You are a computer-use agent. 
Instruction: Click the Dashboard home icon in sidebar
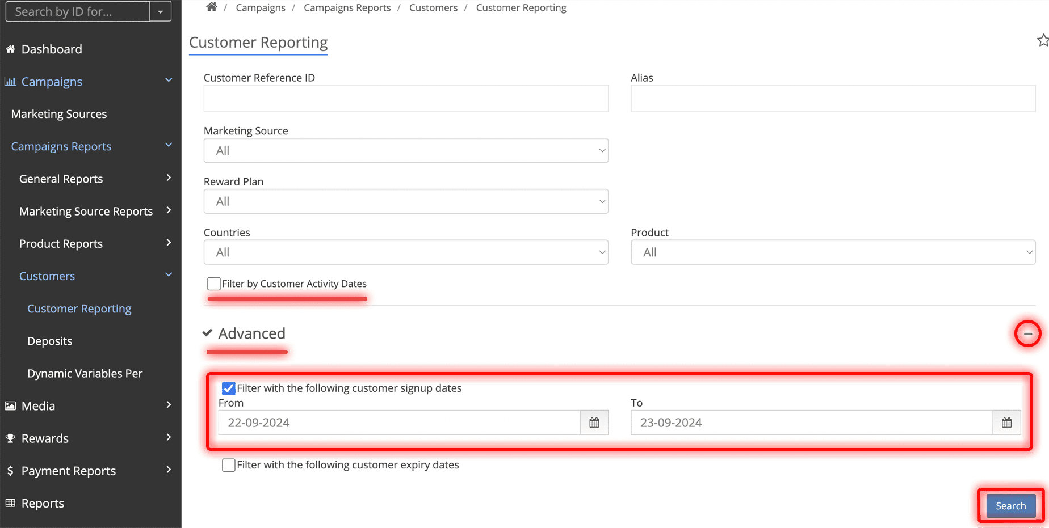pyautogui.click(x=10, y=49)
